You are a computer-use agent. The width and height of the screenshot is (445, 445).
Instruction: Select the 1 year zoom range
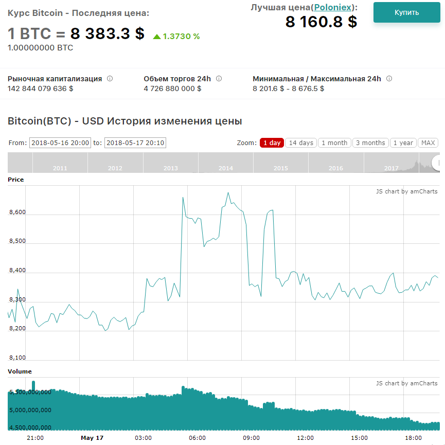[403, 143]
